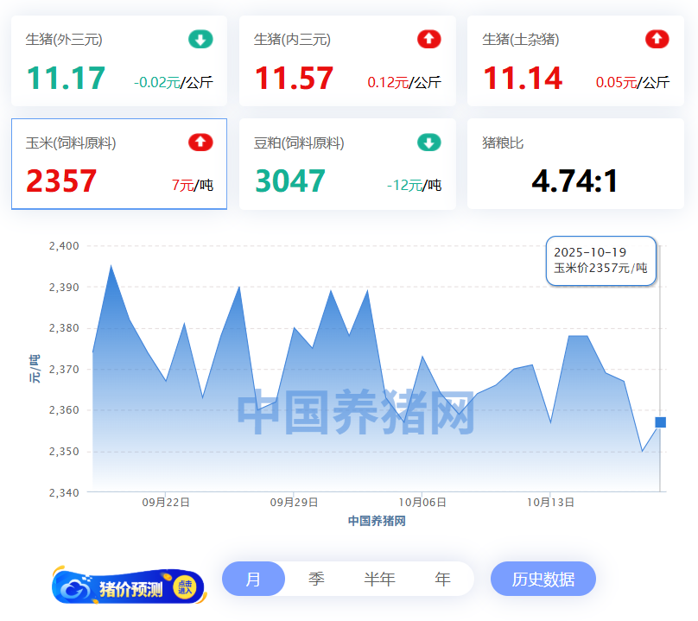
Task: Click the 2025-10-19 chart tooltip
Action: tap(601, 260)
